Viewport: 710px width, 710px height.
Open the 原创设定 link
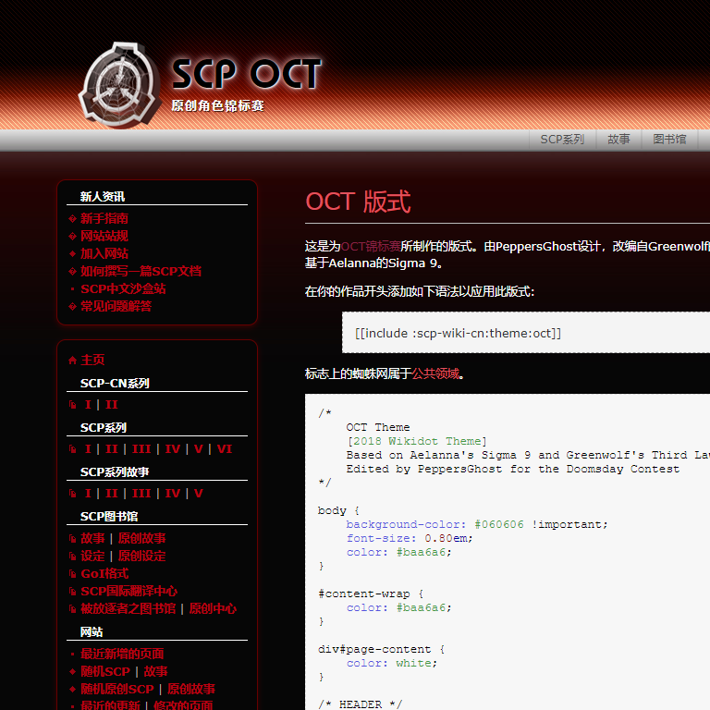pos(141,556)
